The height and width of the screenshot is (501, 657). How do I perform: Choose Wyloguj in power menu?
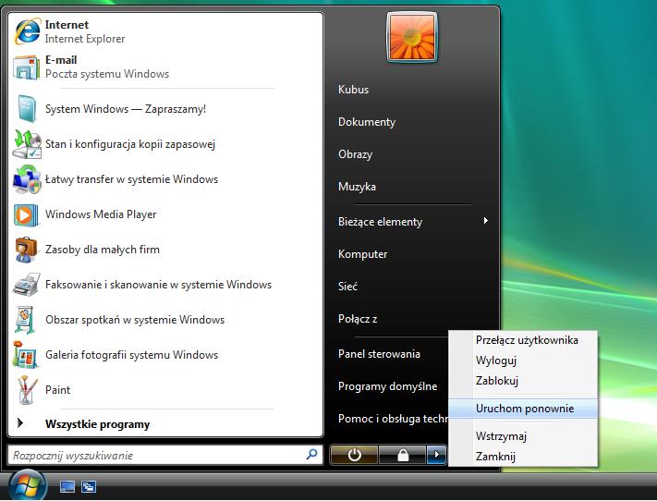[496, 360]
